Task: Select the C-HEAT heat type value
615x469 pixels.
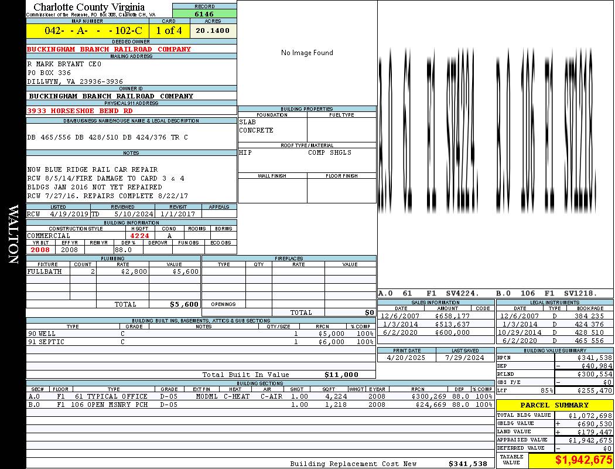Action: point(237,397)
